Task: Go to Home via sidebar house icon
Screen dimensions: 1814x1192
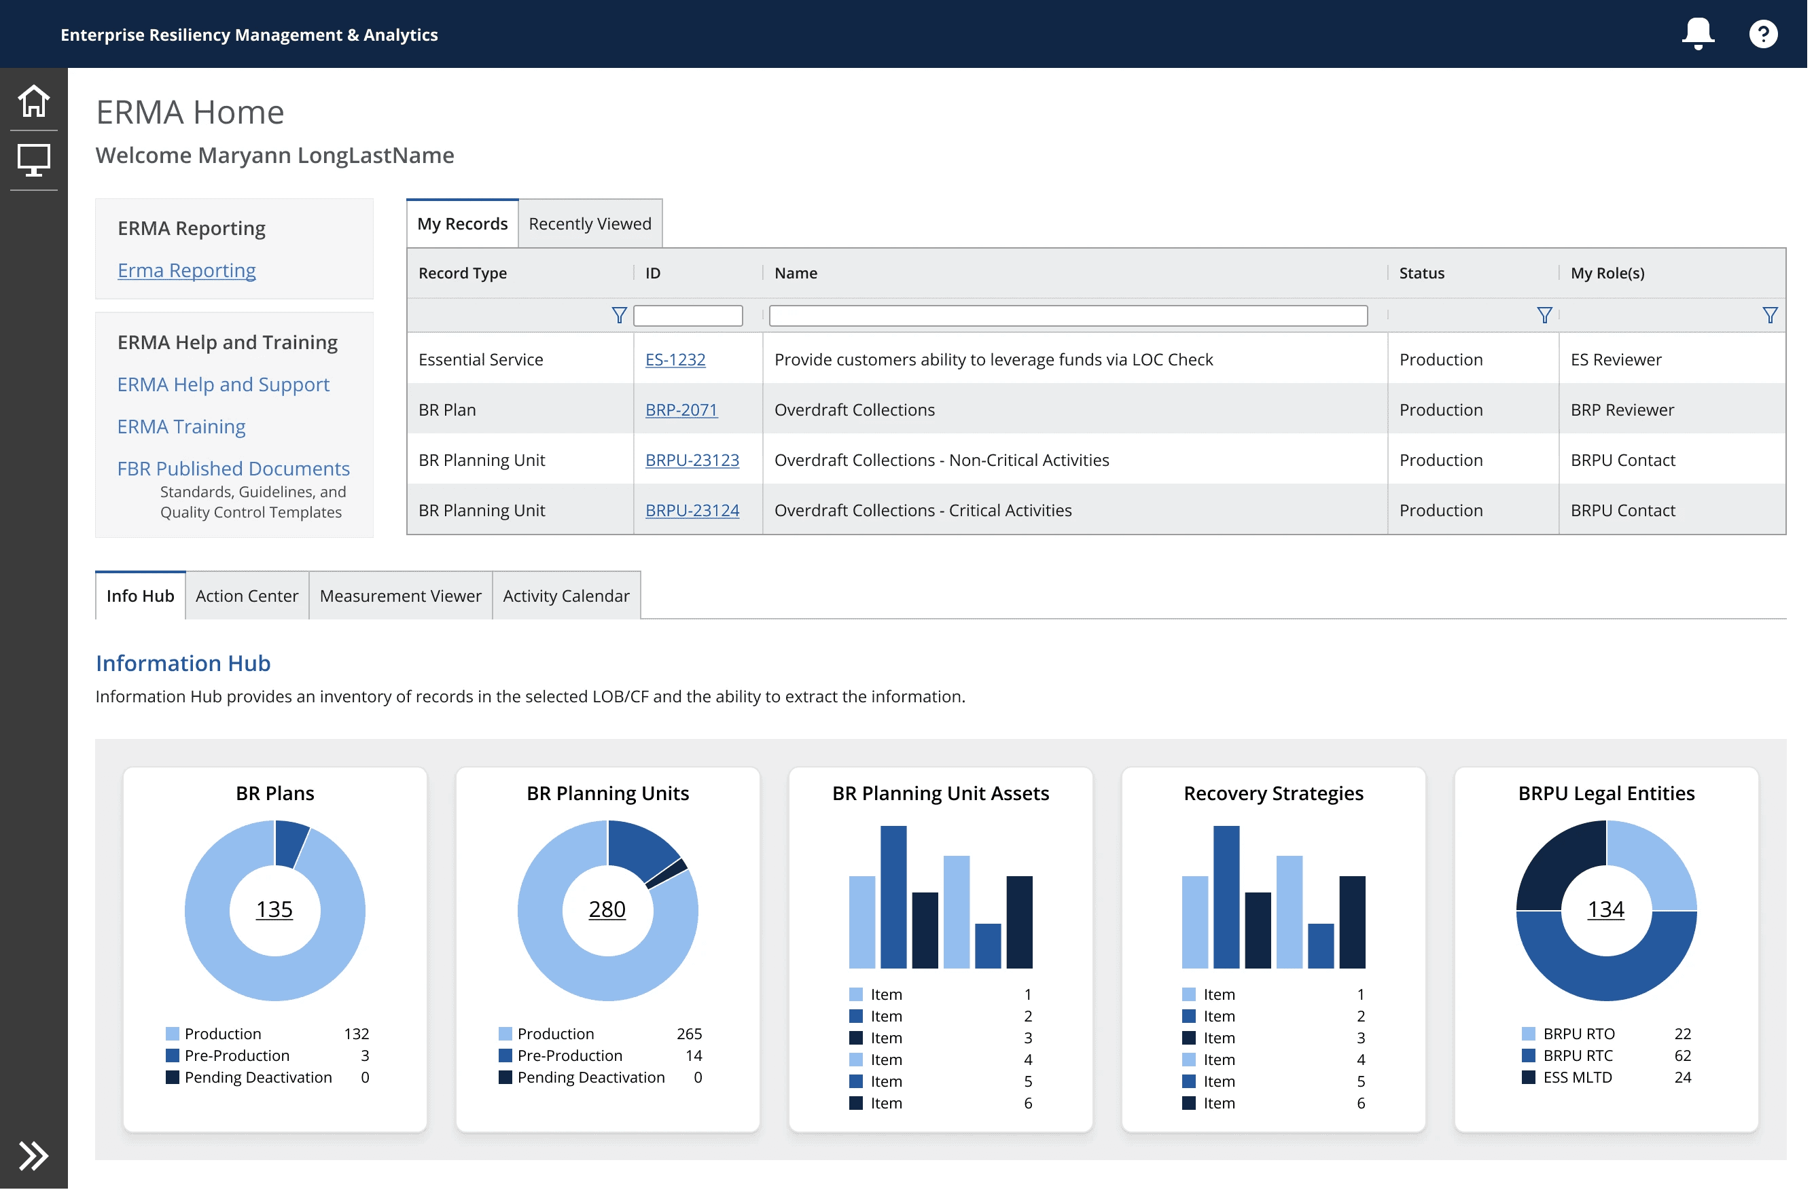Action: tap(33, 101)
